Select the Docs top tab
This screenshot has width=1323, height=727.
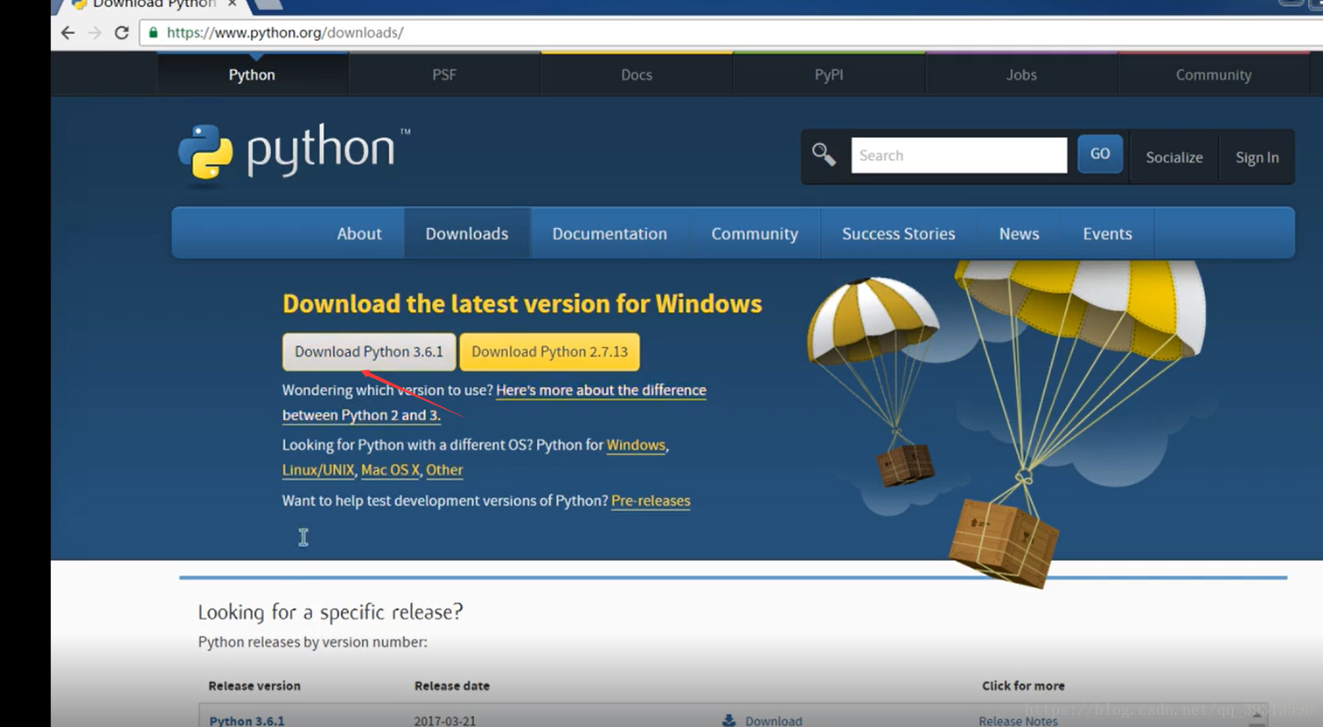[637, 75]
